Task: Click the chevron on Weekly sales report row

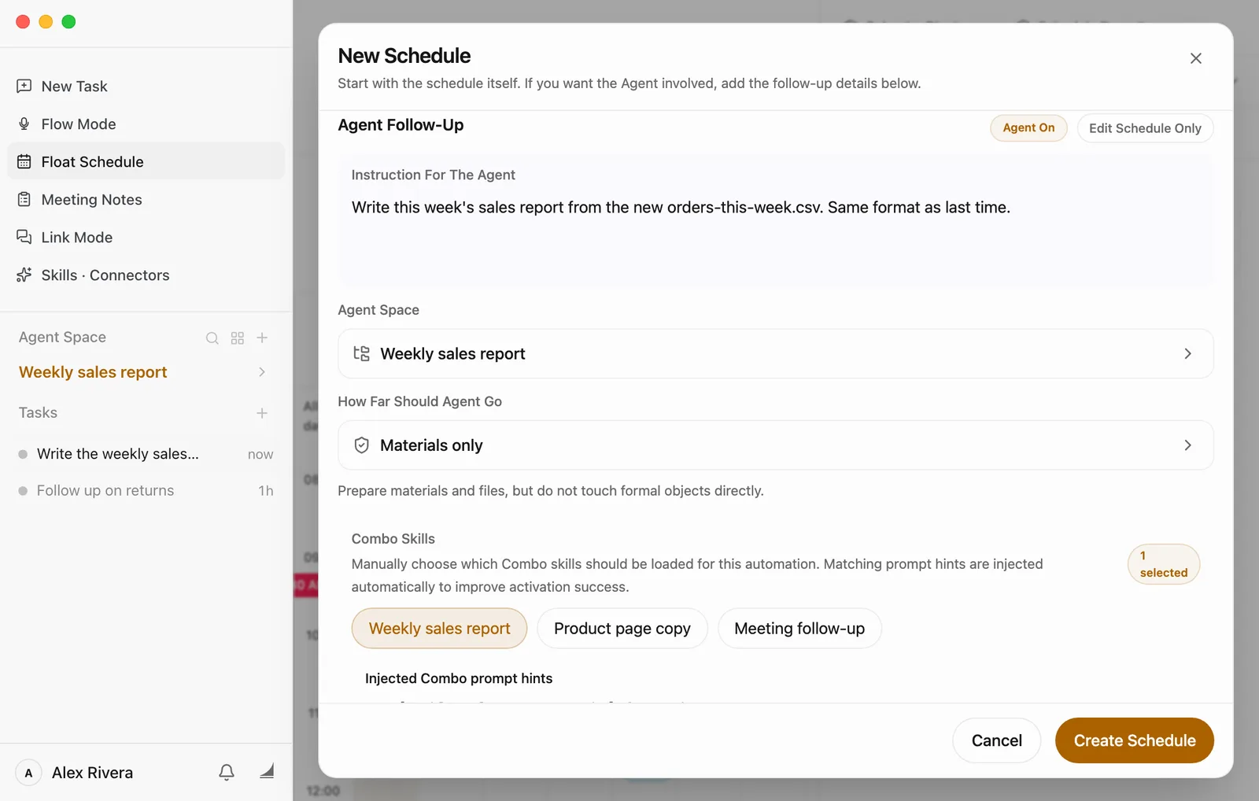Action: click(1187, 354)
